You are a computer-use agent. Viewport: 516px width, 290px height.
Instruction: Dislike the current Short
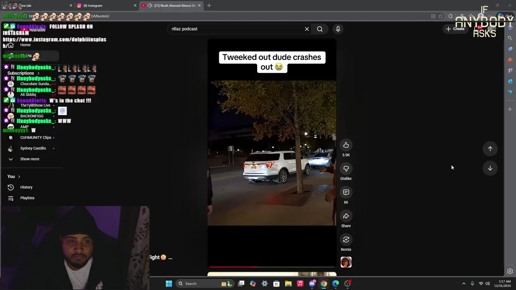(x=346, y=169)
